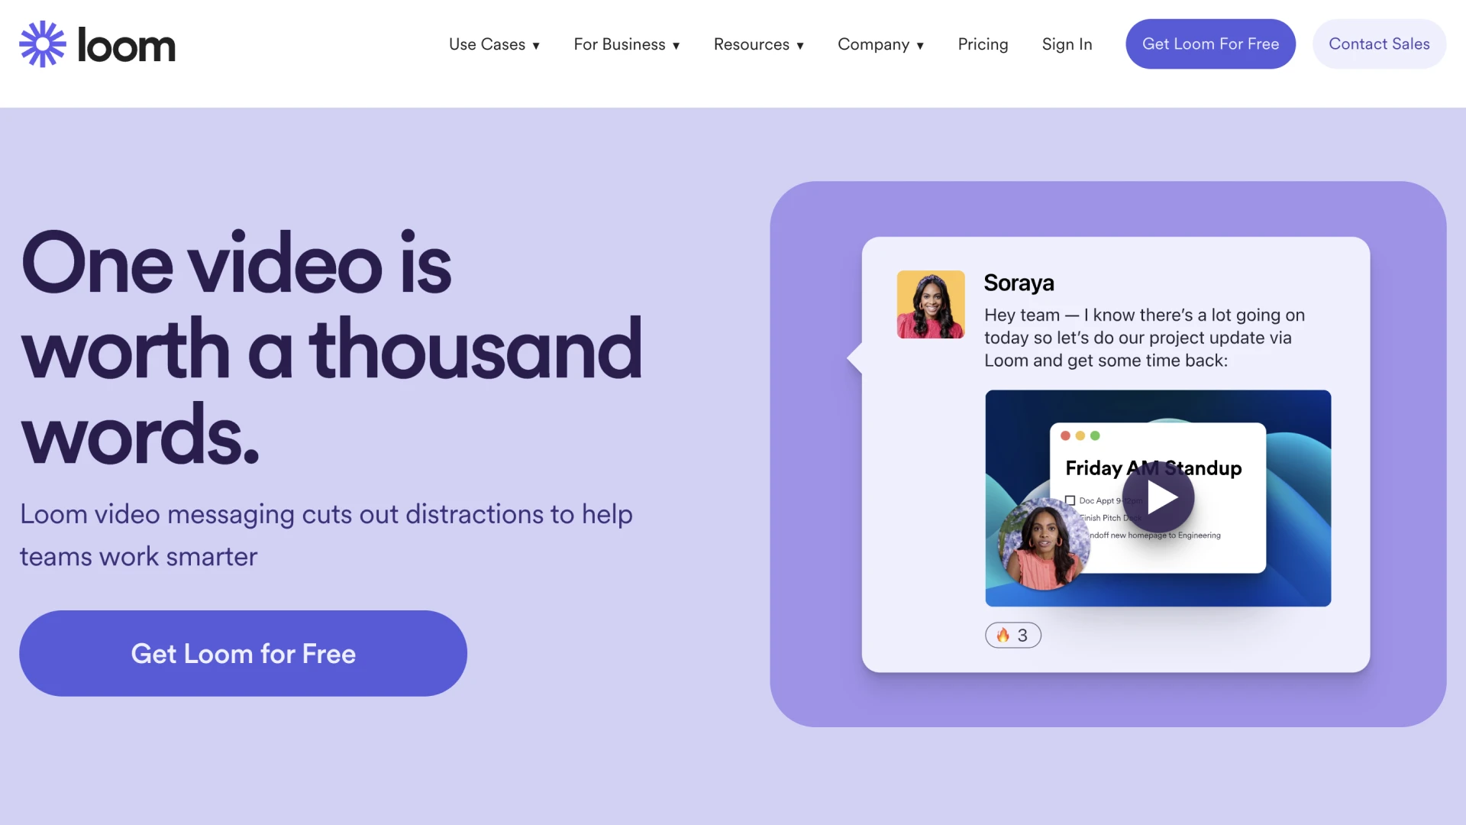Click the 'One video is worth a thousand words.' headline
This screenshot has height=825, width=1466.
[332, 348]
